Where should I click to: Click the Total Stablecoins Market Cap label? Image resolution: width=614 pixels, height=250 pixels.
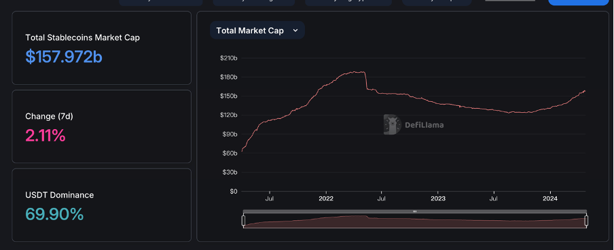[83, 37]
